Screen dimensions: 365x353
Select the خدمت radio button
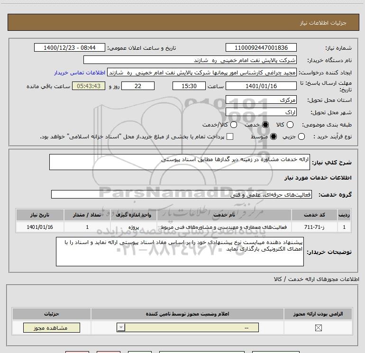click(x=265, y=125)
